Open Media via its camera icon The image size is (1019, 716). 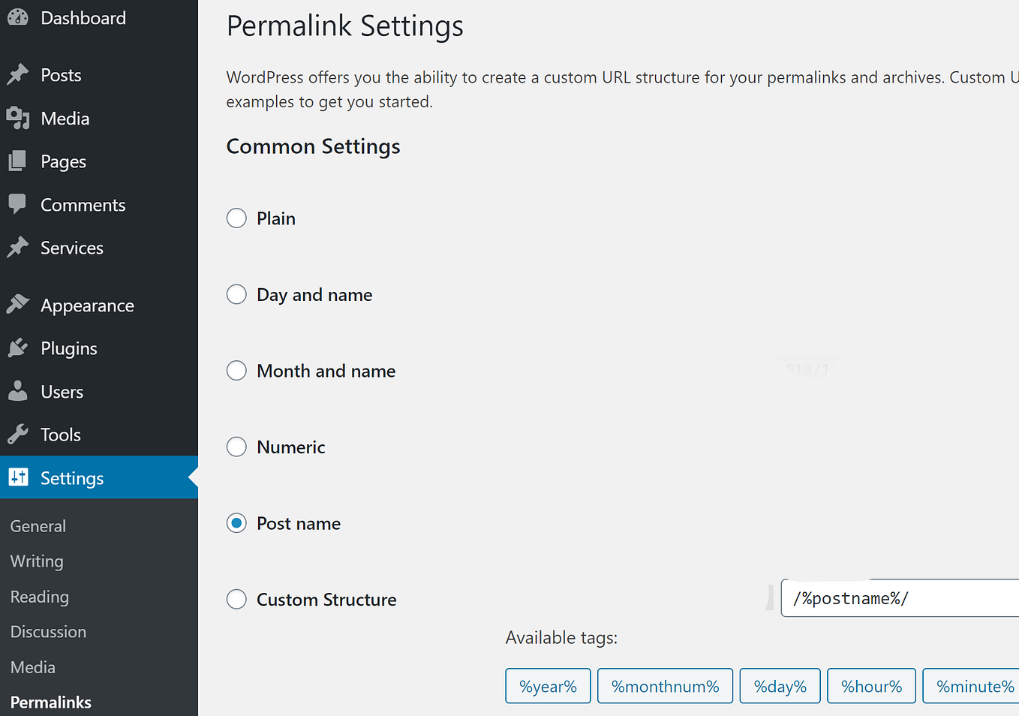click(x=17, y=119)
